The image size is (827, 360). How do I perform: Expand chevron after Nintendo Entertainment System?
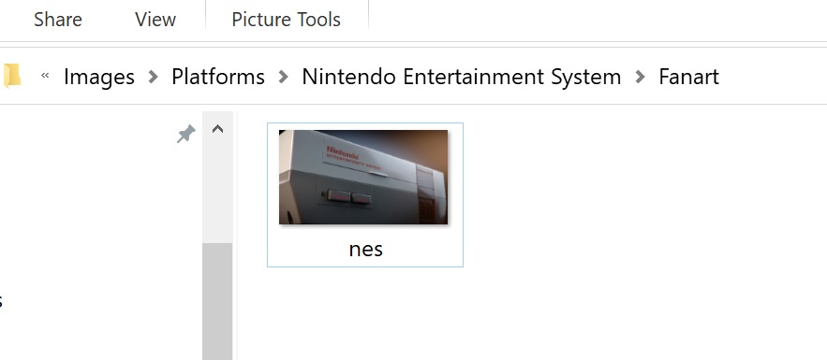click(x=641, y=77)
